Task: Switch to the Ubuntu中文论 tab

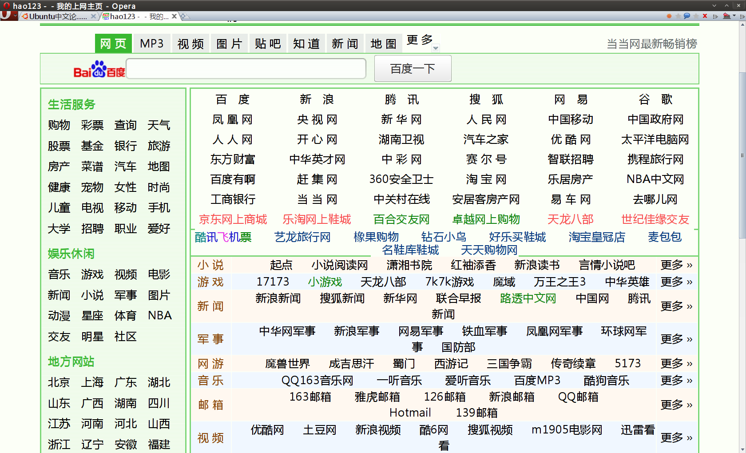Action: [58, 16]
